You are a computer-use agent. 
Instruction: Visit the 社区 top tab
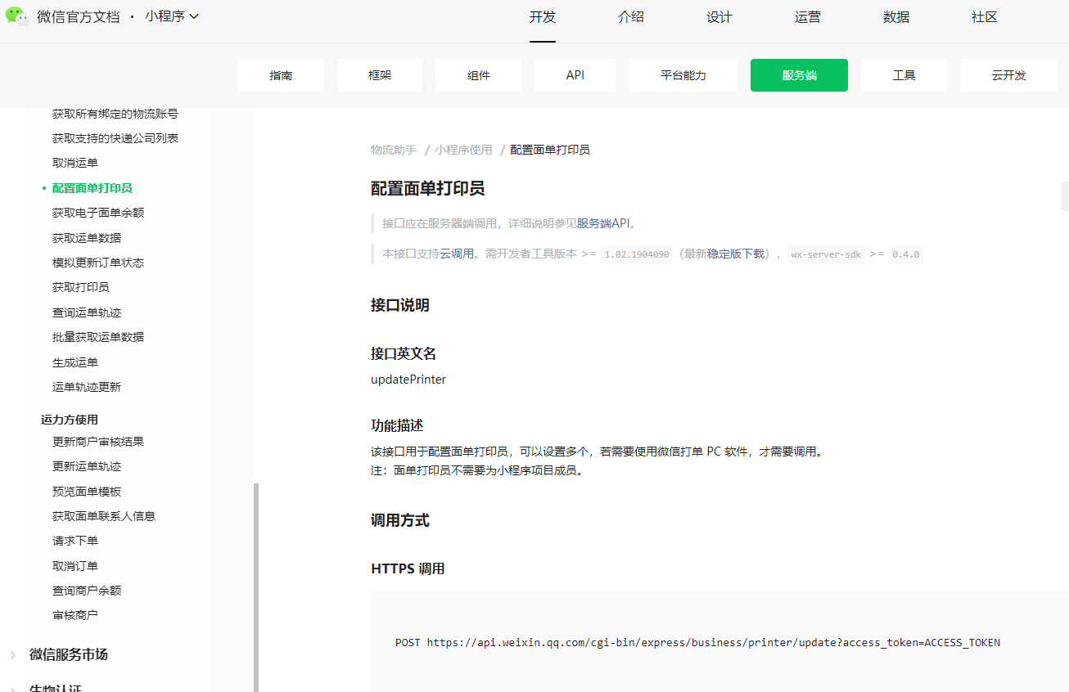[985, 17]
